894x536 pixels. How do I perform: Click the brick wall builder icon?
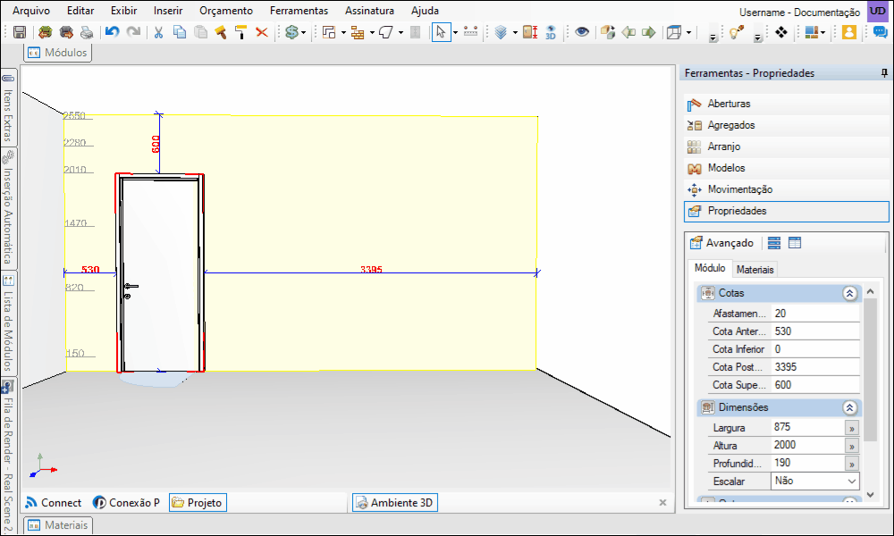[358, 32]
